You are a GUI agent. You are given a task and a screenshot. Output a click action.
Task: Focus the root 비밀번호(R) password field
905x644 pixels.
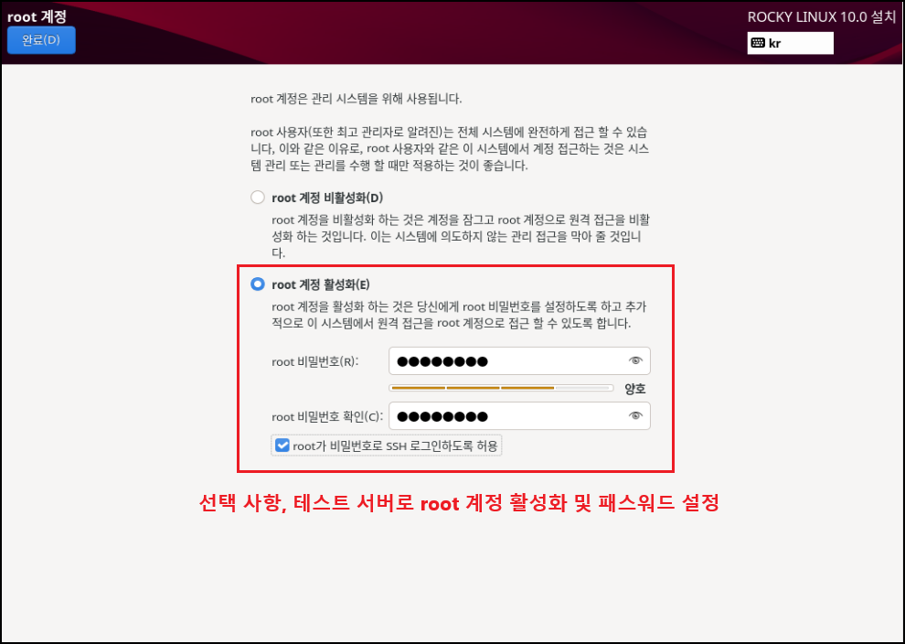coord(519,361)
